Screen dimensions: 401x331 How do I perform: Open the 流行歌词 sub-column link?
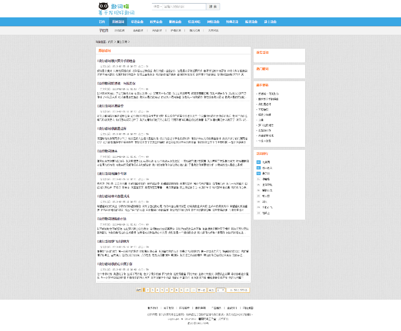pyautogui.click(x=119, y=30)
